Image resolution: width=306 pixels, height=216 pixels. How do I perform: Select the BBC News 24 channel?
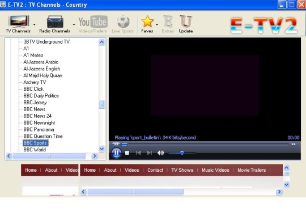coord(37,116)
